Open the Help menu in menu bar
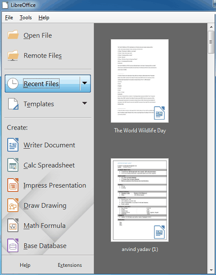This screenshot has height=275, width=216. point(44,18)
